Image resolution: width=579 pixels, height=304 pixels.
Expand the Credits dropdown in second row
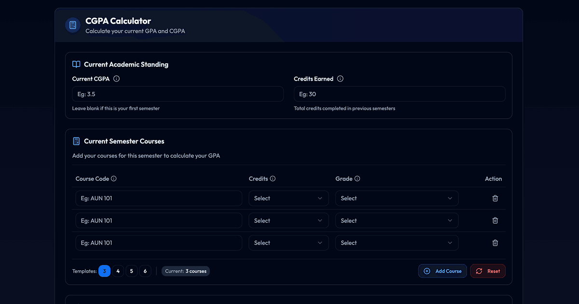click(289, 221)
